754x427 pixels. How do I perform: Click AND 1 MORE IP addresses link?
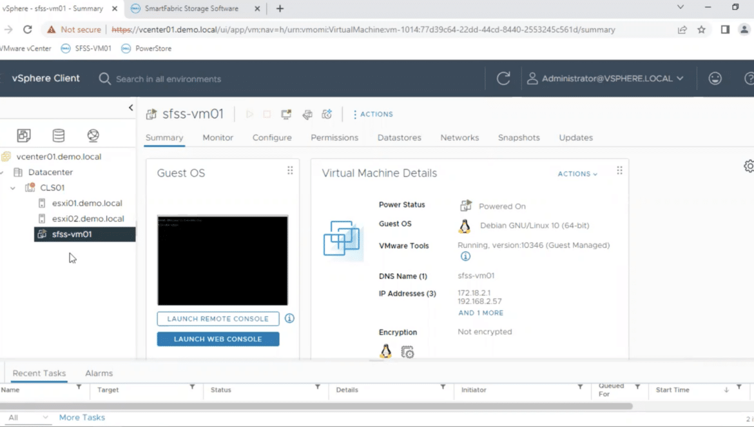tap(481, 313)
